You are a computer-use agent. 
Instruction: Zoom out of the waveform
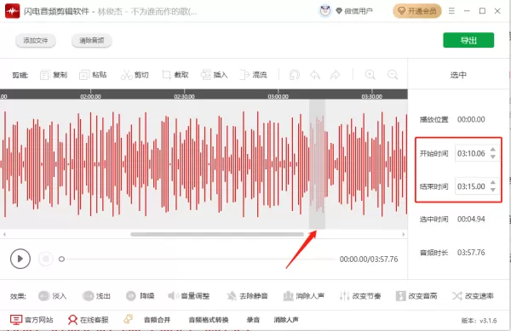pyautogui.click(x=393, y=75)
